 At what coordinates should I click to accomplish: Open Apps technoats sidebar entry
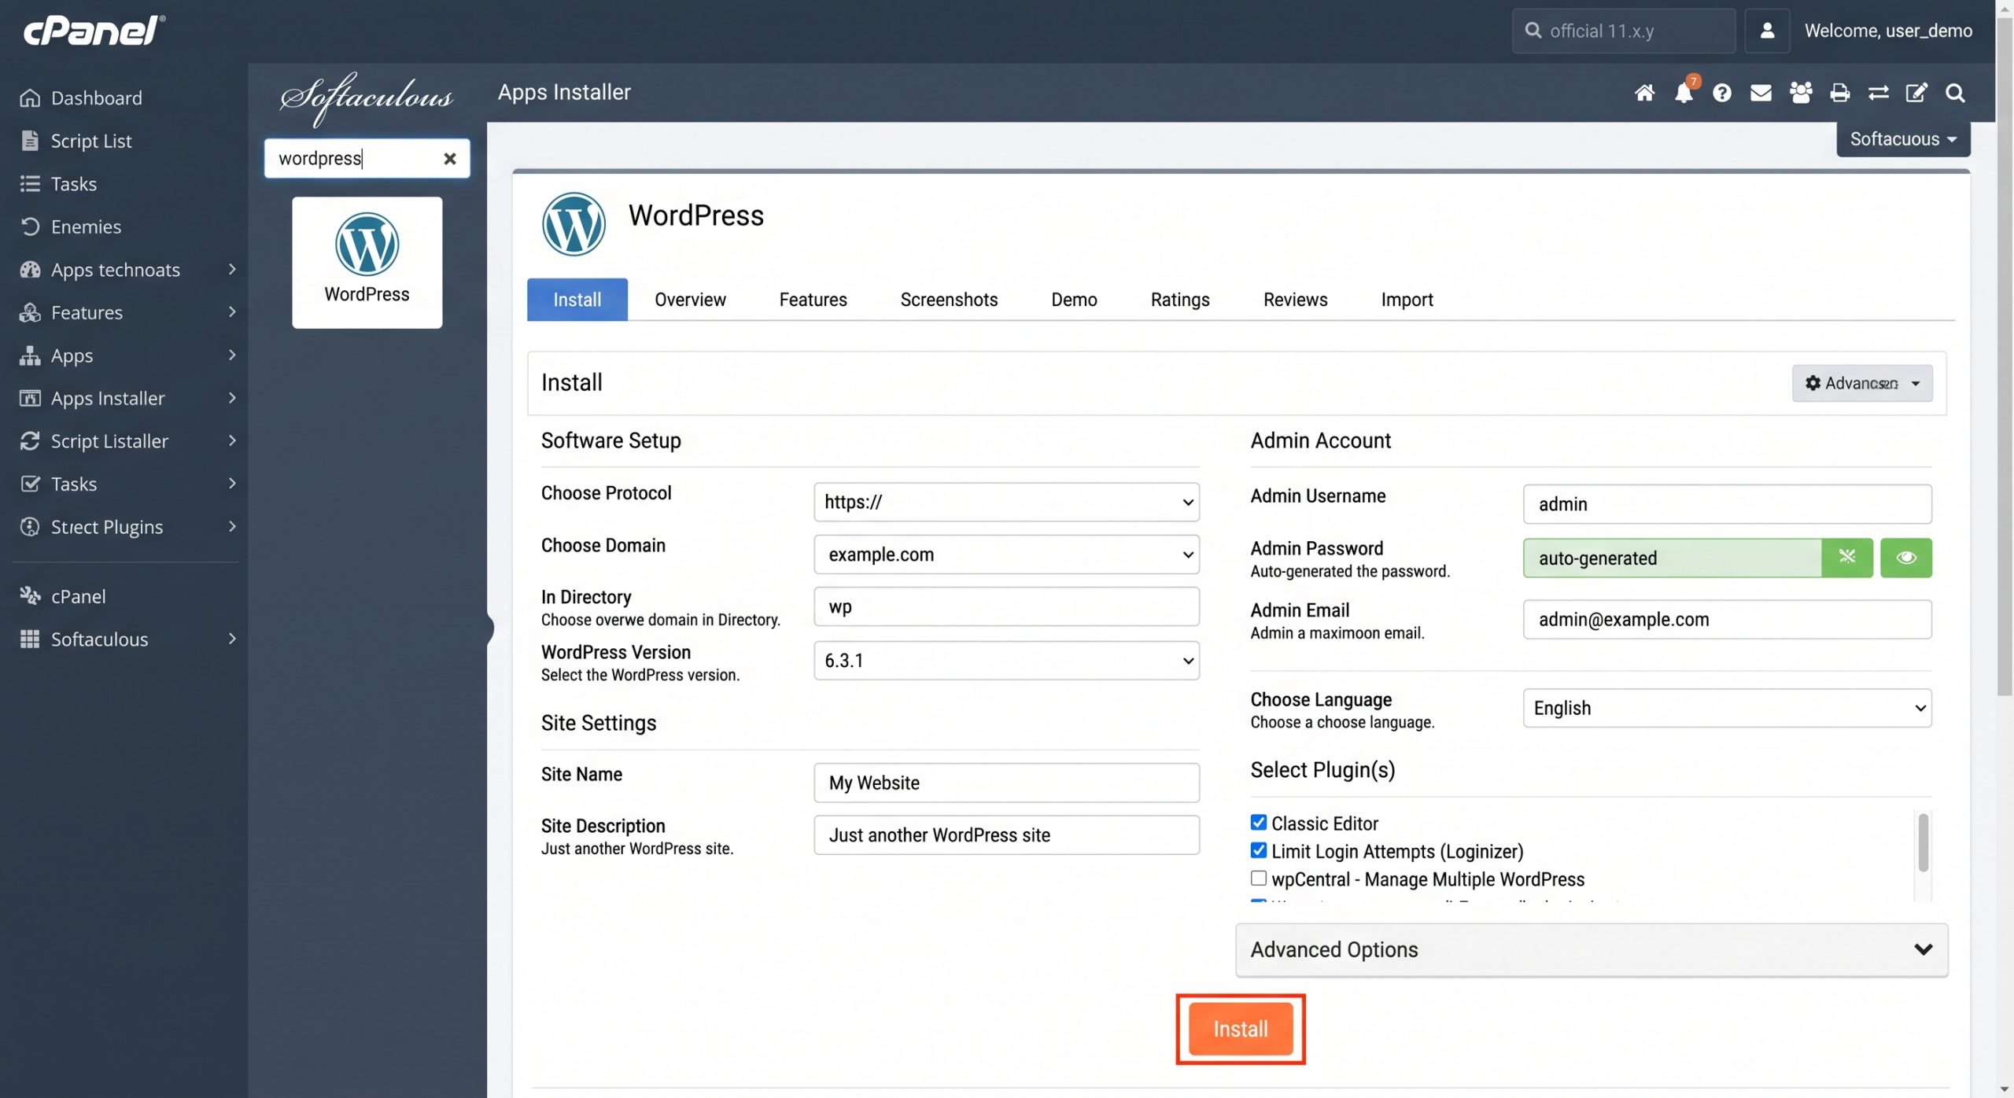point(126,270)
